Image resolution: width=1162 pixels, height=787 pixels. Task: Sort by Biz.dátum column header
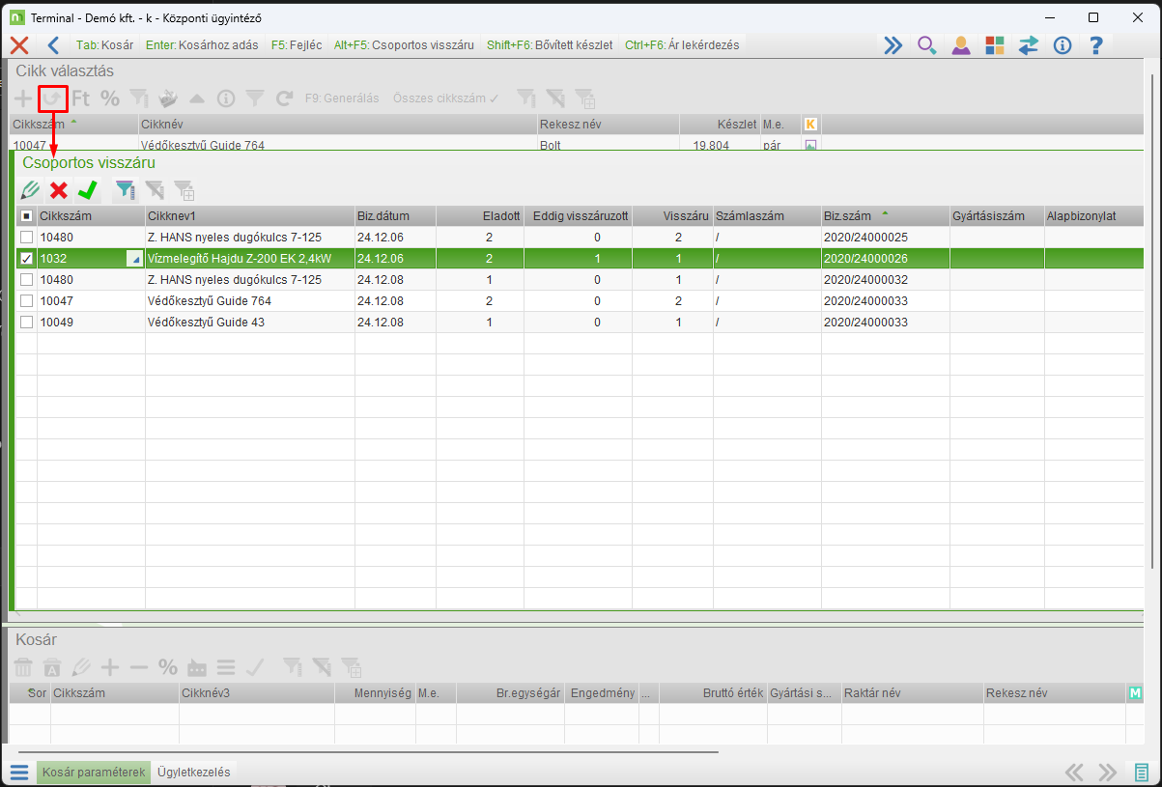395,216
